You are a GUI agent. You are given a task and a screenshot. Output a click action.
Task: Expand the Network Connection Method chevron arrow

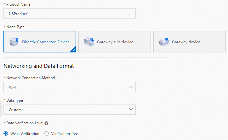[131, 87]
